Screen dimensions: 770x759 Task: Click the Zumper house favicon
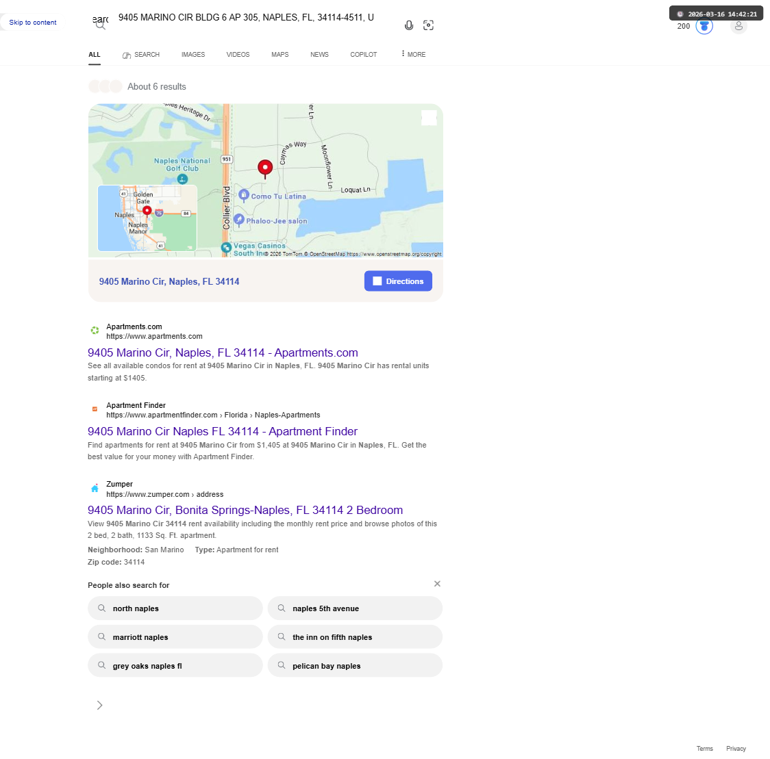click(x=95, y=488)
